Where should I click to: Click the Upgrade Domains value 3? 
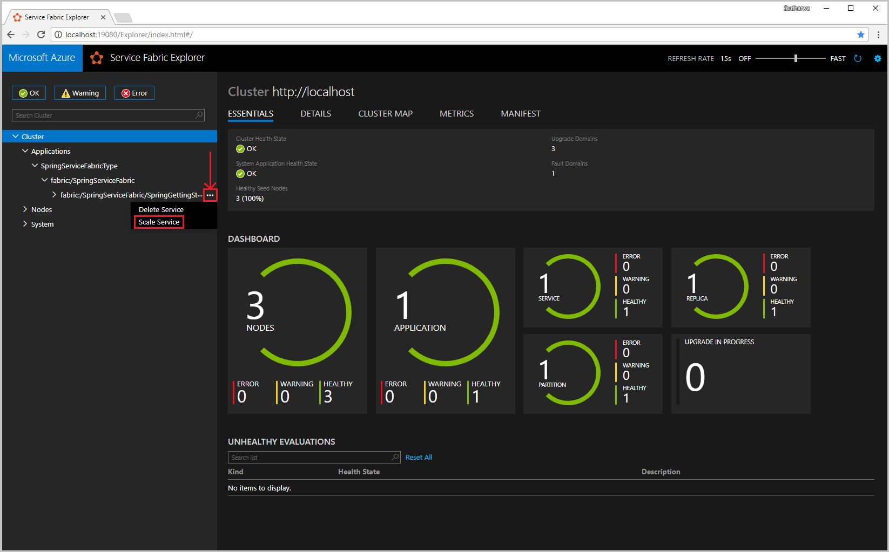553,149
